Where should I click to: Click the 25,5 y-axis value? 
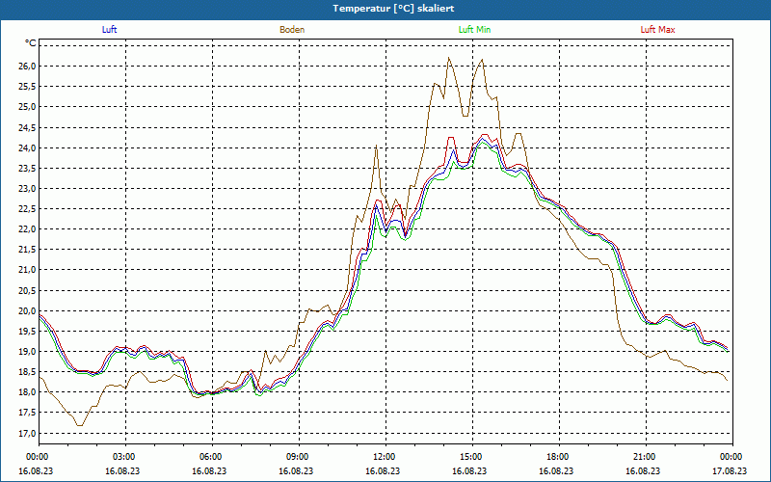[27, 87]
